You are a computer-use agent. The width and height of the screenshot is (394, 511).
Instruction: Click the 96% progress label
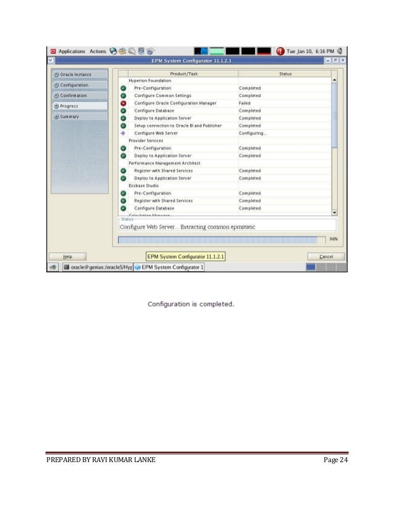(x=333, y=239)
